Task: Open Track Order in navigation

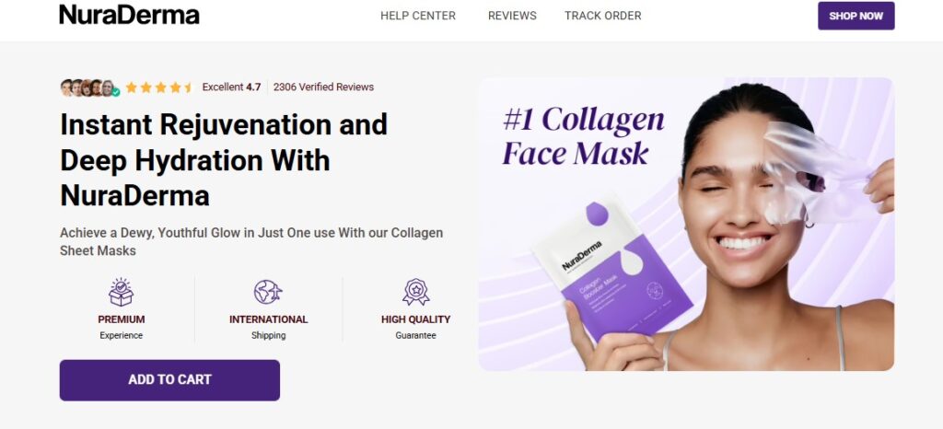Action: pos(603,16)
